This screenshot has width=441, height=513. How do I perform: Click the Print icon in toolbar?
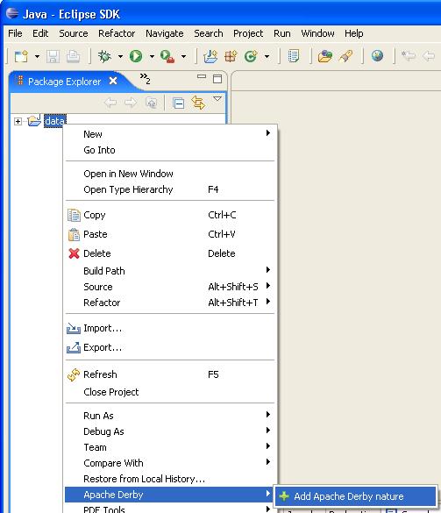(74, 57)
